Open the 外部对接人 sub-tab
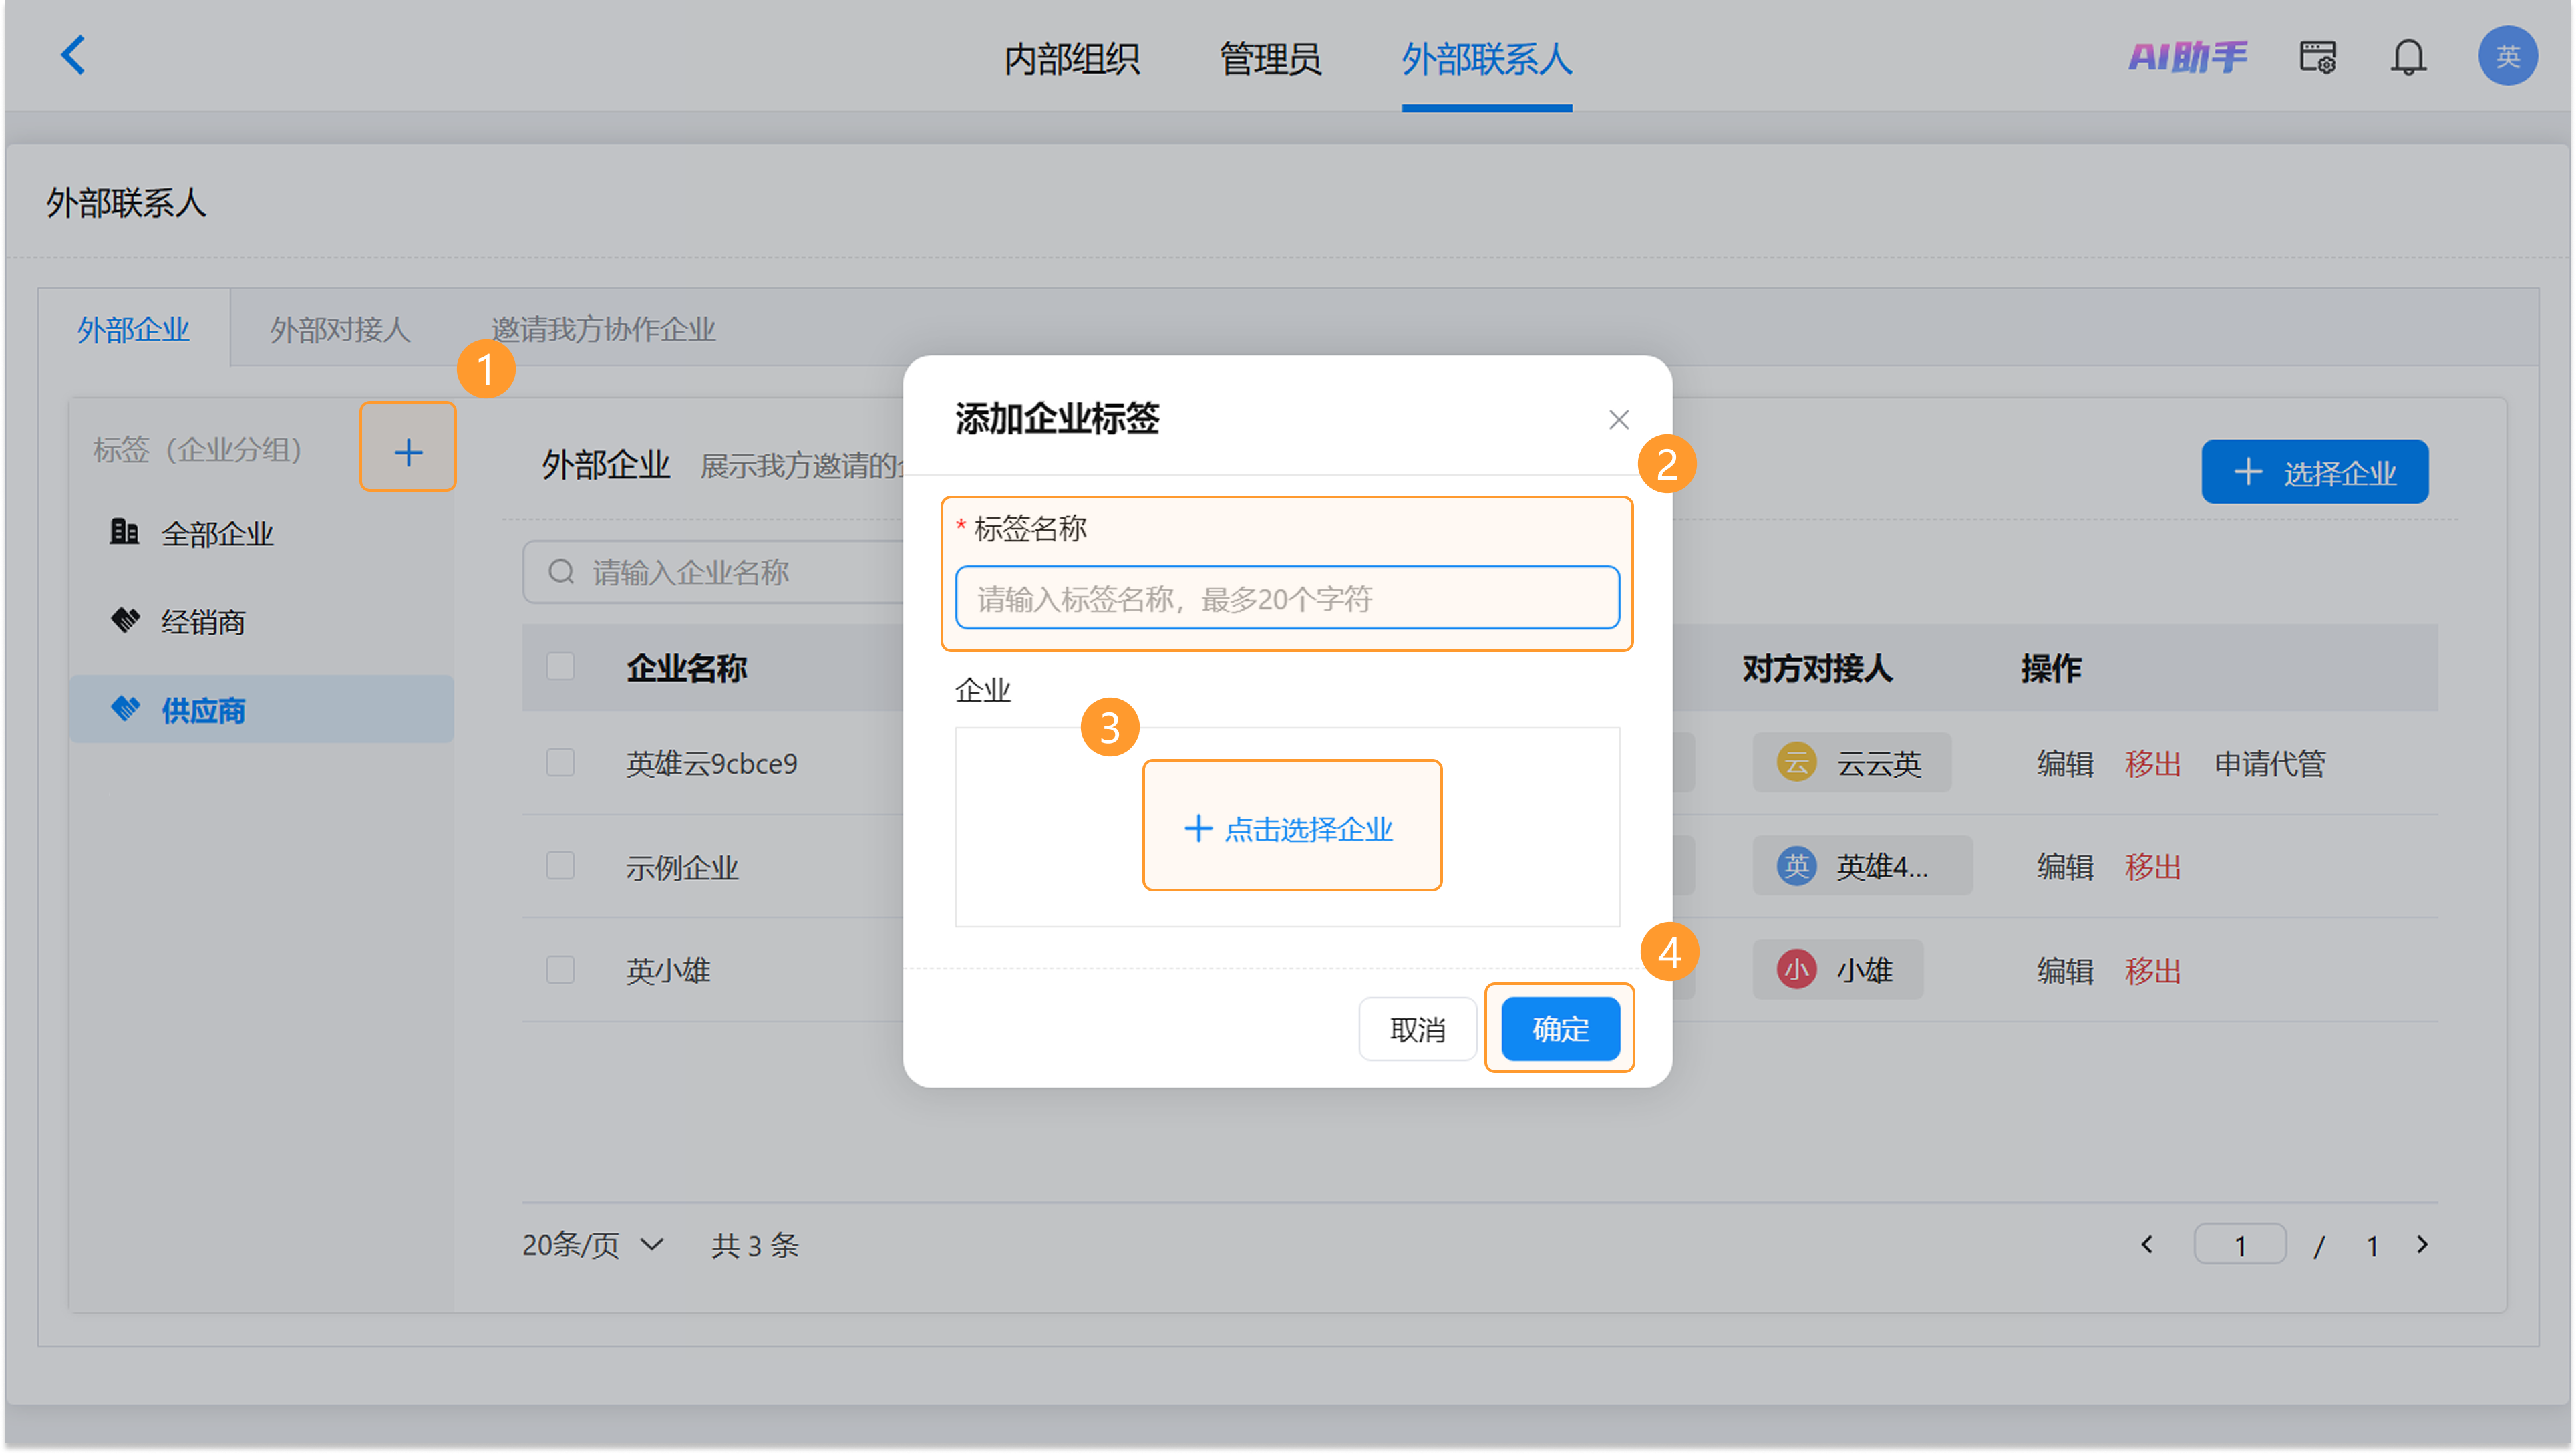This screenshot has height=1454, width=2576. click(340, 329)
